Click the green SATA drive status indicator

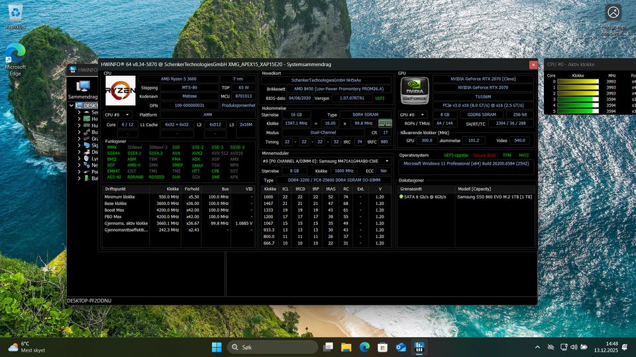pyautogui.click(x=401, y=197)
